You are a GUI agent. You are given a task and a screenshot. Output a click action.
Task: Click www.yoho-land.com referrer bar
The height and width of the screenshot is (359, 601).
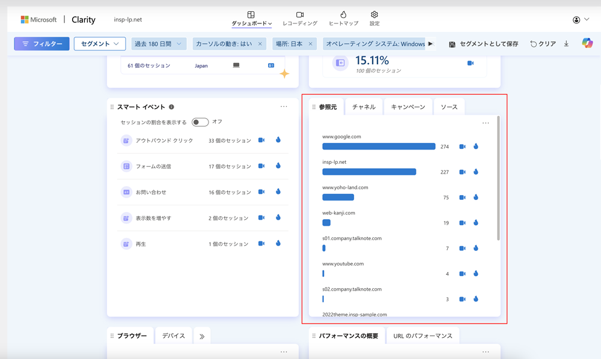click(338, 197)
